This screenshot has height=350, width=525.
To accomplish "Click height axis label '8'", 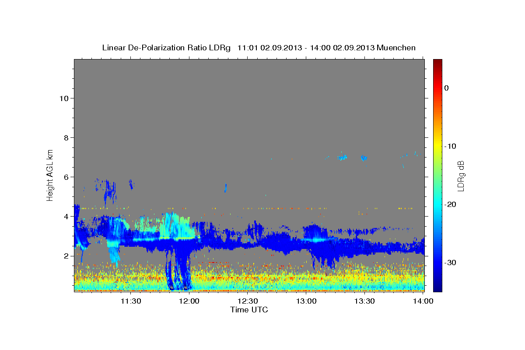I will 66,137.
